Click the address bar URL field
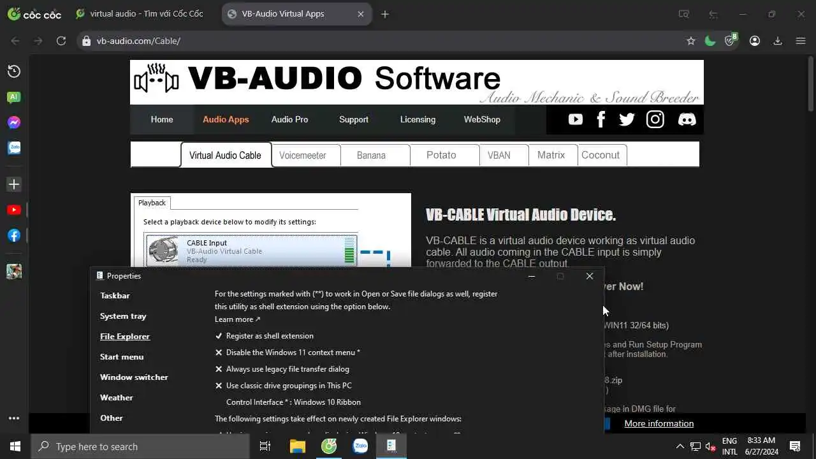 coord(382,41)
